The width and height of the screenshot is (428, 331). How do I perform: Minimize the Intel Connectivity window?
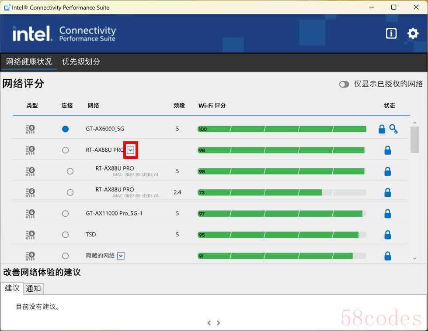click(372, 7)
